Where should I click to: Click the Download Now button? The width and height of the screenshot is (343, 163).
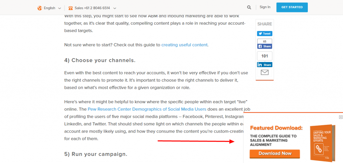pyautogui.click(x=275, y=154)
